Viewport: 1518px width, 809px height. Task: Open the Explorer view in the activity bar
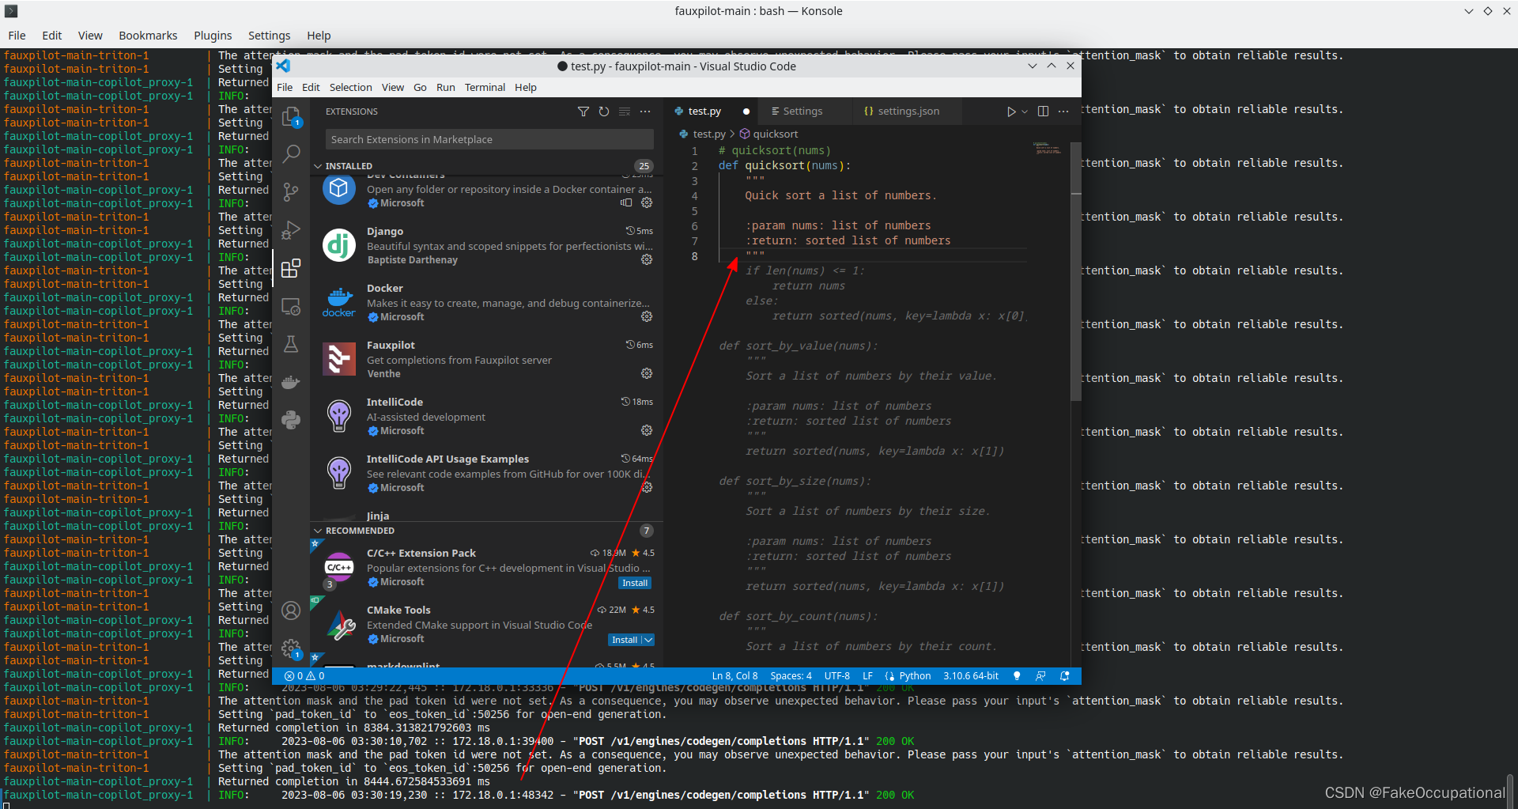click(291, 117)
